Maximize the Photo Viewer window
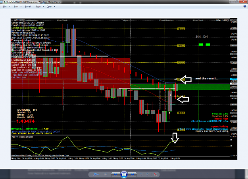The image size is (248, 179). (x=236, y=2)
